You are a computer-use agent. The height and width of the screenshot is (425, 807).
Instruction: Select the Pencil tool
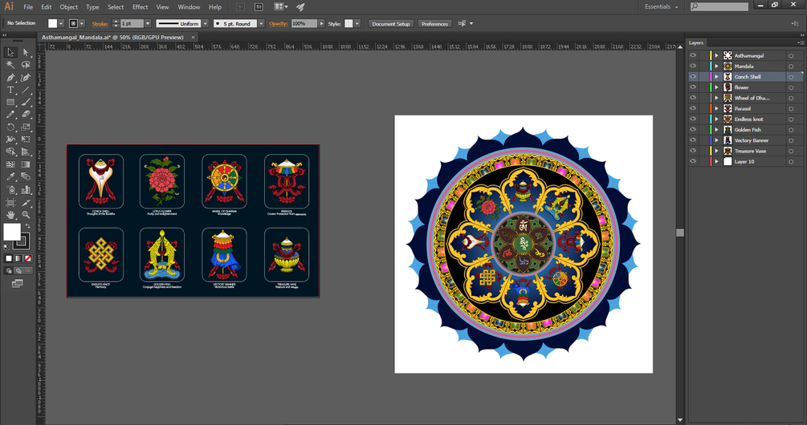coord(10,115)
